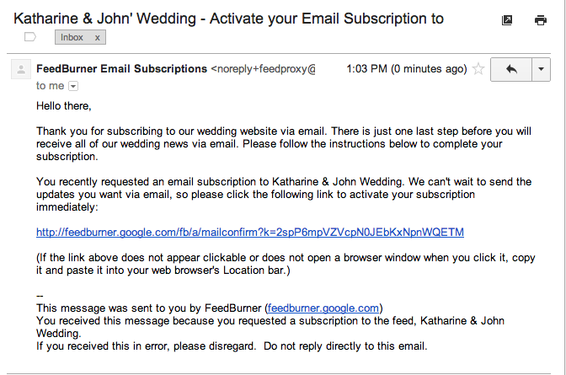This screenshot has height=375, width=566.
Task: Click the 'Hello there,' greeting line
Action: [63, 106]
